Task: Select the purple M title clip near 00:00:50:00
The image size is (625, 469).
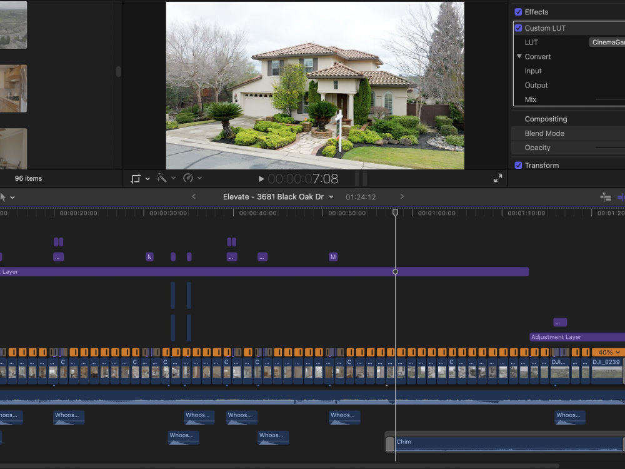Action: coord(333,257)
